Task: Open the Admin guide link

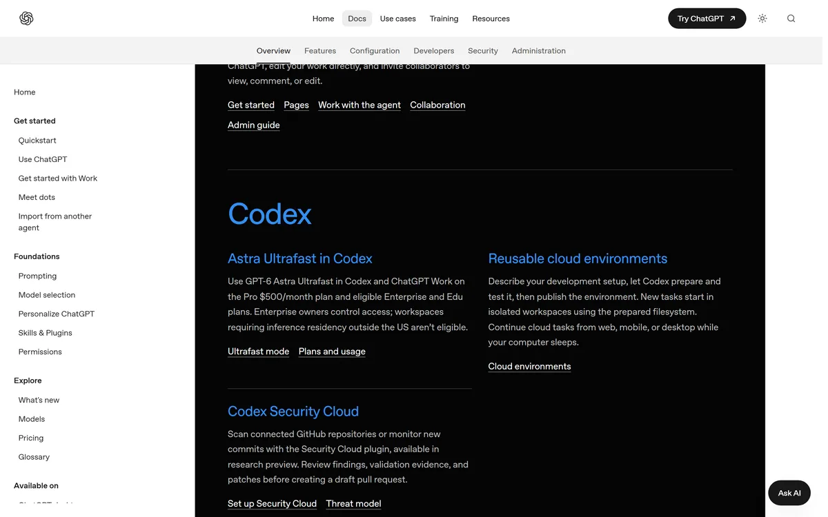Action: point(254,125)
